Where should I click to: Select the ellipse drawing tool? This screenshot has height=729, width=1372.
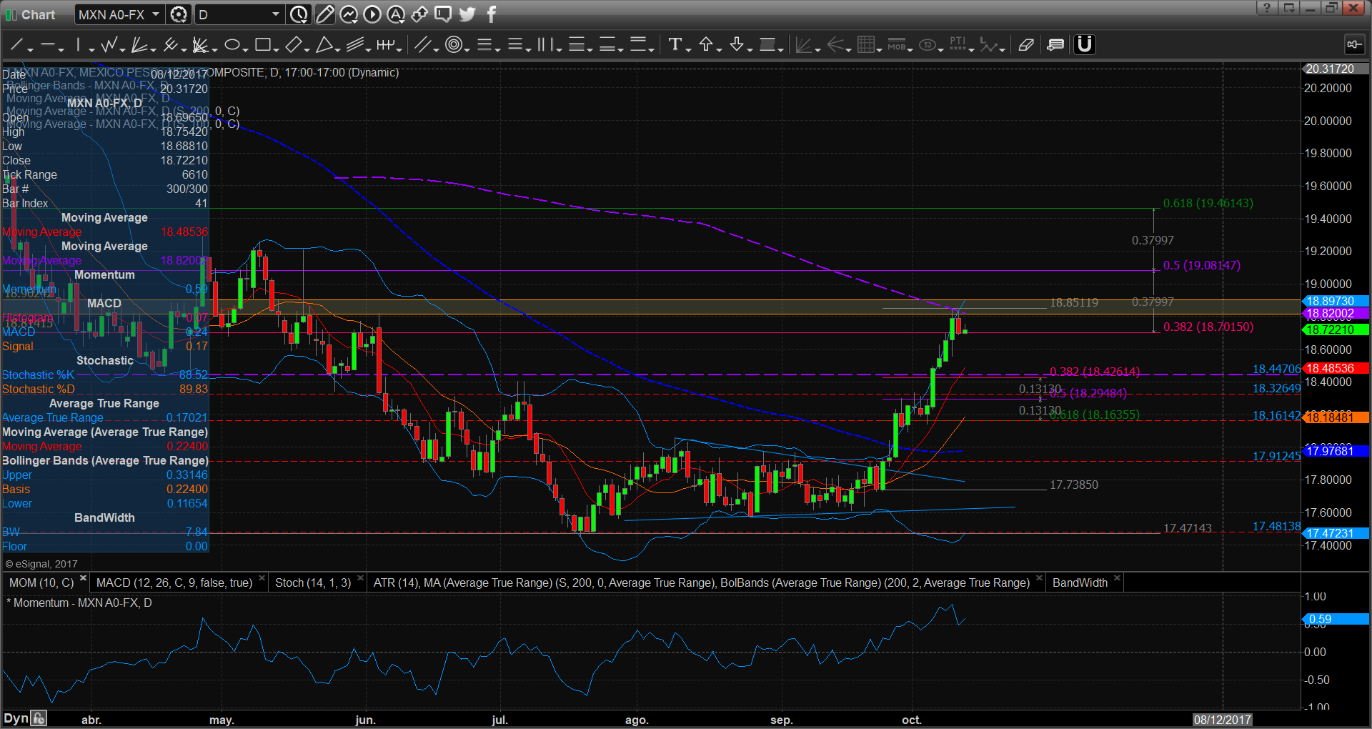click(x=232, y=45)
